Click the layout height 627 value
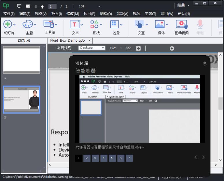 pyautogui.click(x=128, y=48)
